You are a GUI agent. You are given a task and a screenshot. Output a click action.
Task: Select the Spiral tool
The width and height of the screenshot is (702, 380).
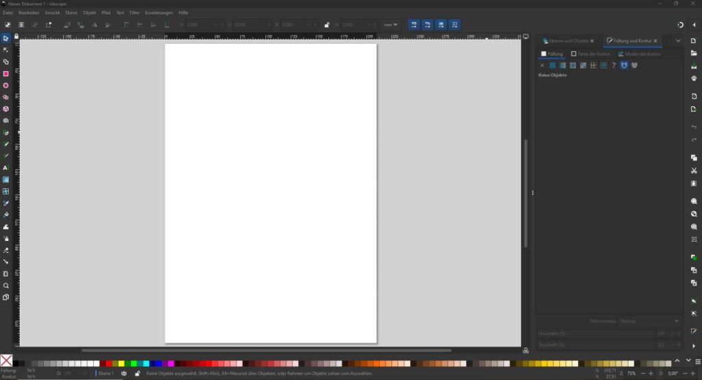click(x=5, y=121)
